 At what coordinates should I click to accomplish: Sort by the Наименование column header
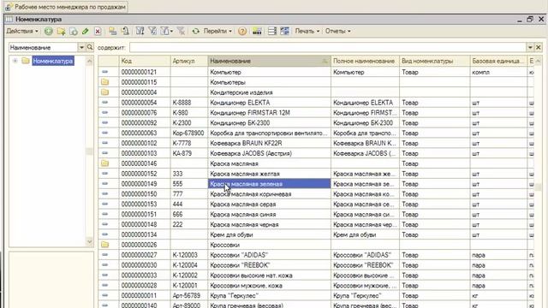point(269,61)
